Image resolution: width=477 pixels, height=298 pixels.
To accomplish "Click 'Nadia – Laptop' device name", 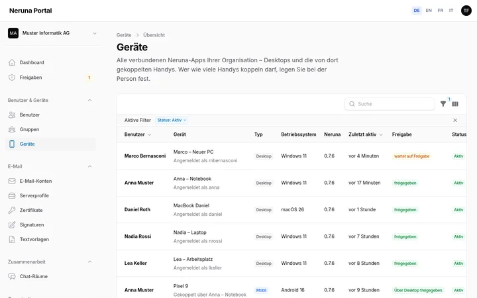I will coord(190,232).
